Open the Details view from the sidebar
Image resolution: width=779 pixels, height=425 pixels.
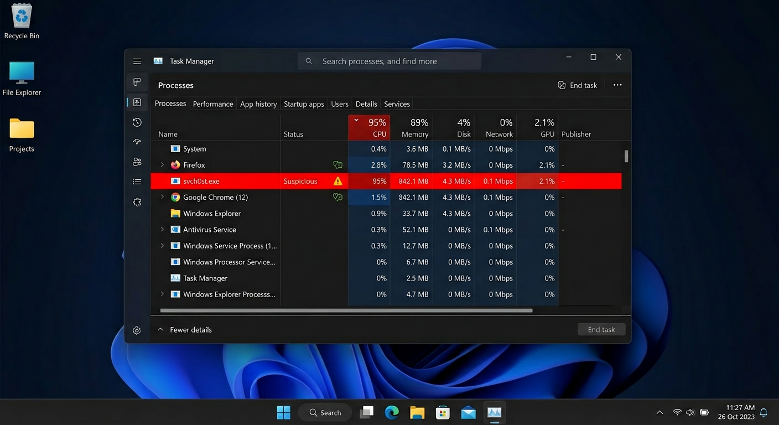pos(137,182)
